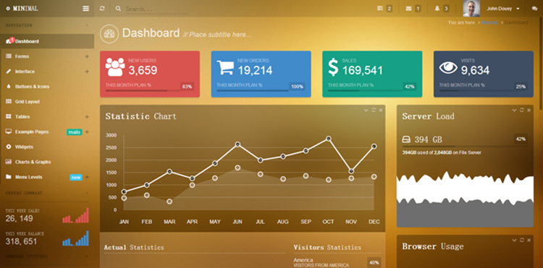Open the John Douey user dropdown
The image size is (543, 268).
click(503, 9)
